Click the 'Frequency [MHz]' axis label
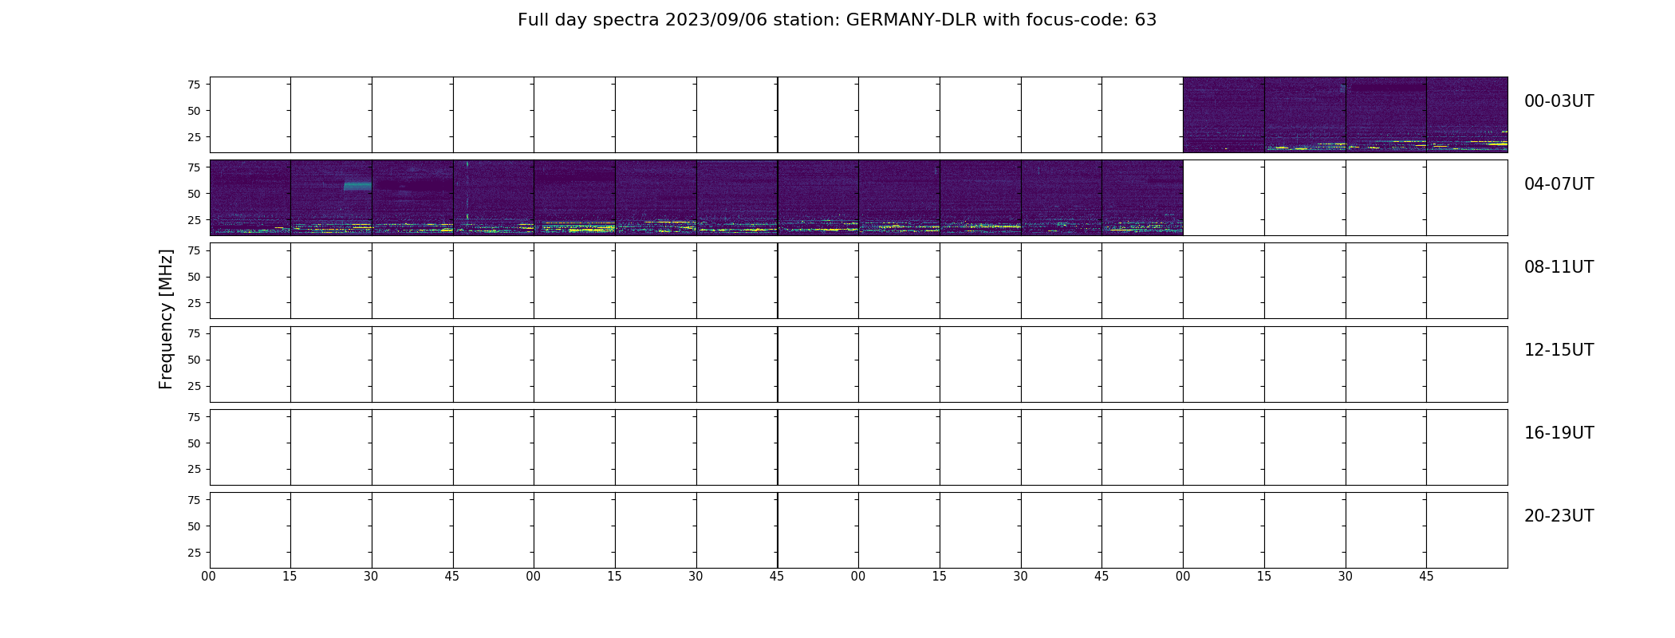This screenshot has width=1675, height=638. 166,319
